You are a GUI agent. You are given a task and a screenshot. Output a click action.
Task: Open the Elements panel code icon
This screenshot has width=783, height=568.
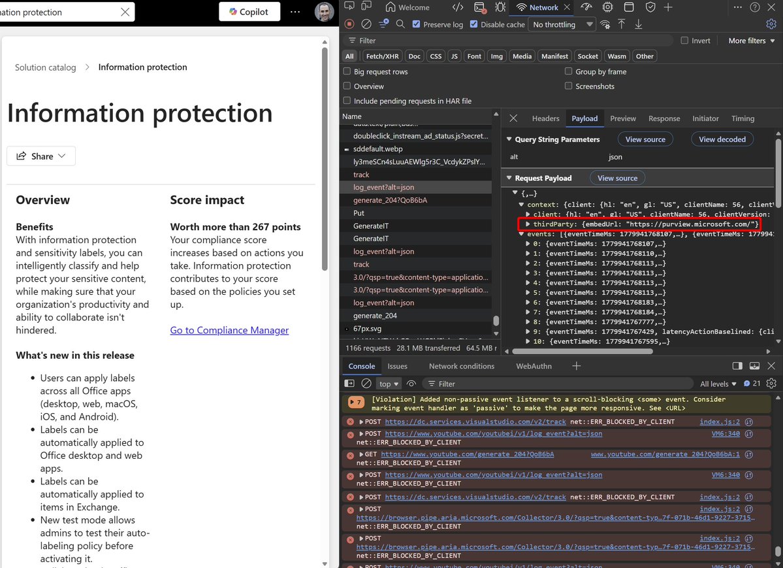(x=457, y=7)
